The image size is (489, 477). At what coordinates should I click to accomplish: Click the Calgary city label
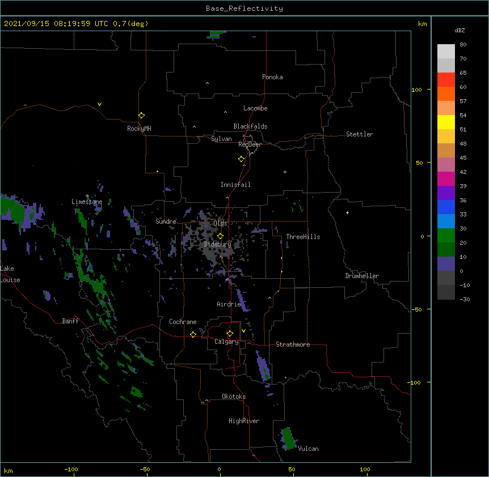click(x=226, y=342)
